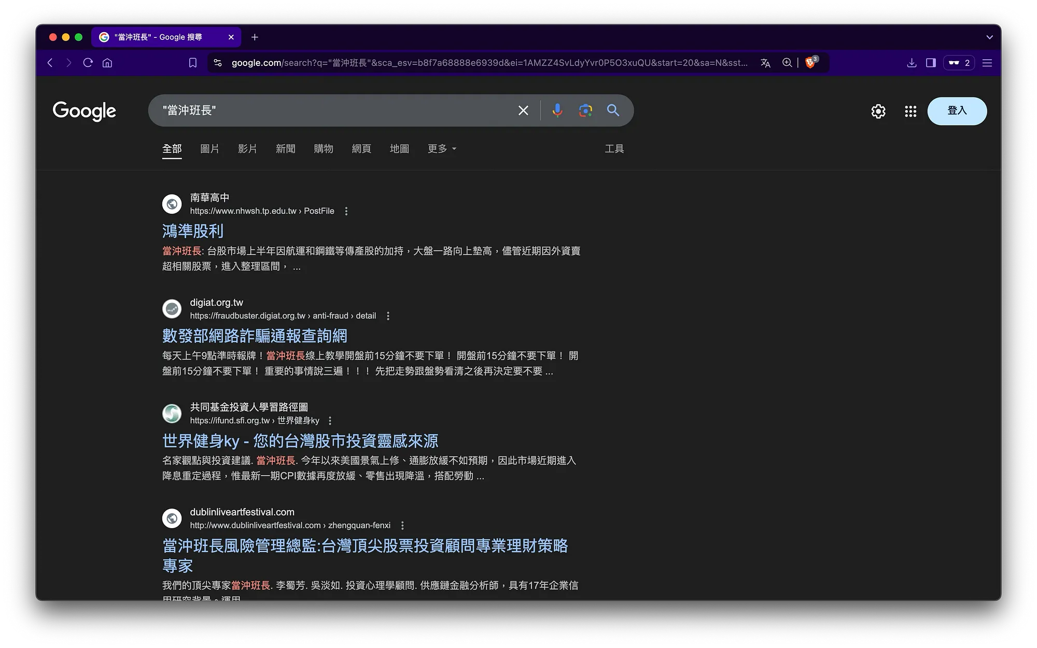This screenshot has height=648, width=1037.
Task: Open Google quick settings gear
Action: point(878,111)
